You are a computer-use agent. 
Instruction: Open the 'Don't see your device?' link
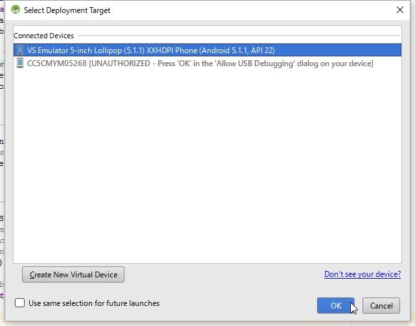coord(362,274)
